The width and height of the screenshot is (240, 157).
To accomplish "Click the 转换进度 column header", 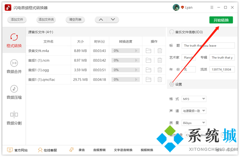I will pos(126,41).
